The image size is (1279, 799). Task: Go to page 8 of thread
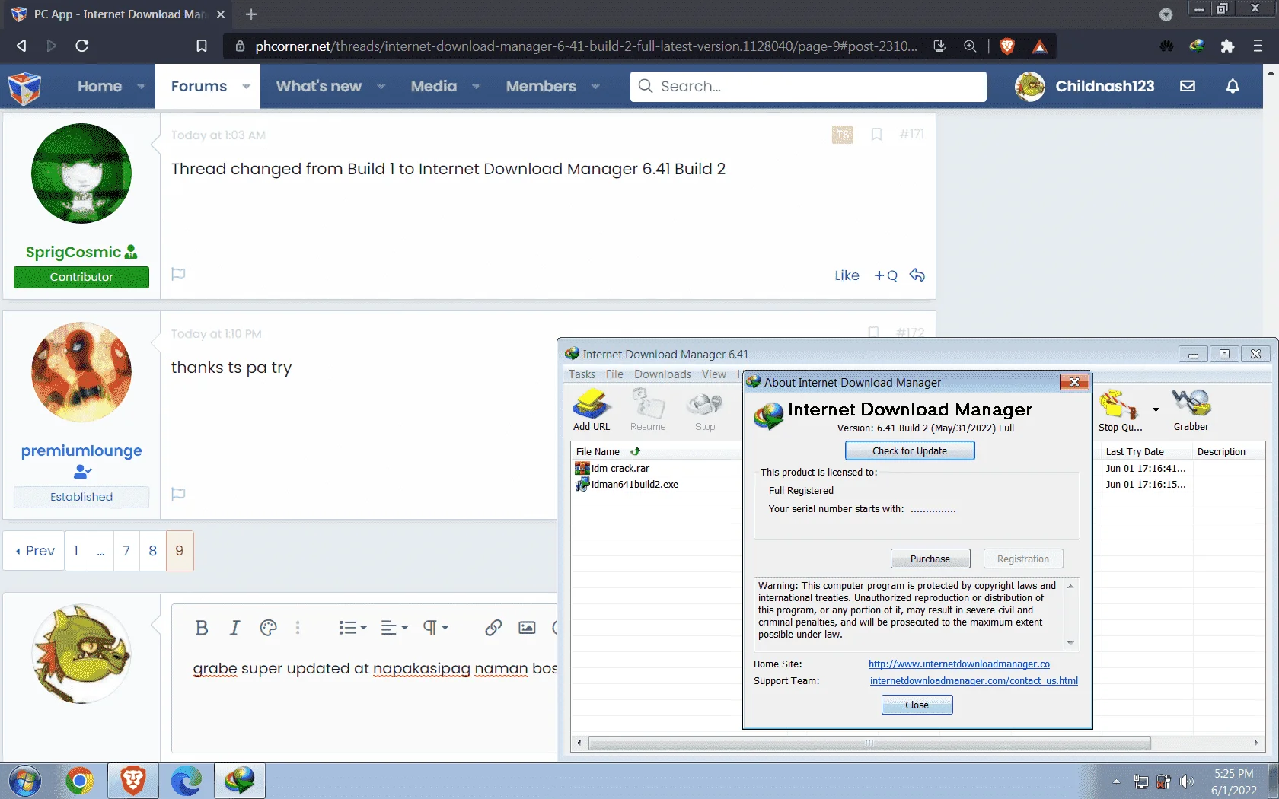click(x=153, y=550)
